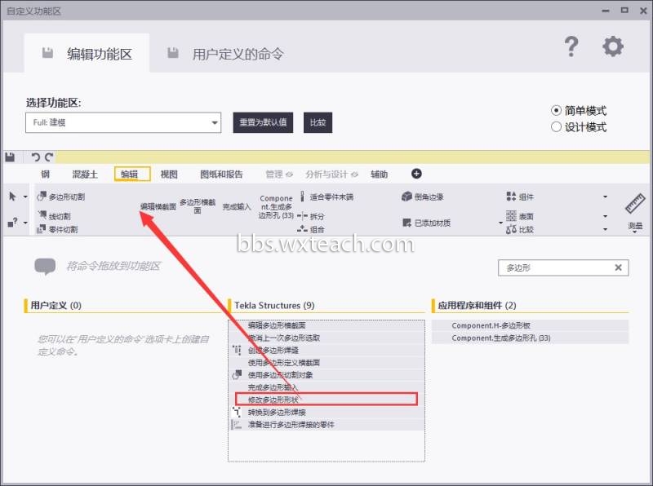Screen dimensions: 653x486
Task: Click the measure ruler icon
Action: [636, 204]
